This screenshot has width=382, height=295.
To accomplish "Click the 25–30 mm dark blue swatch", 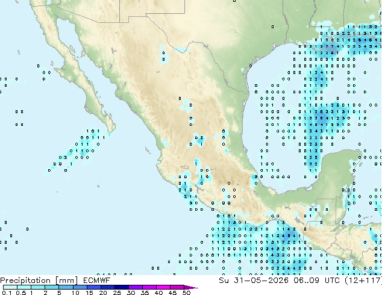I will click(x=121, y=287).
